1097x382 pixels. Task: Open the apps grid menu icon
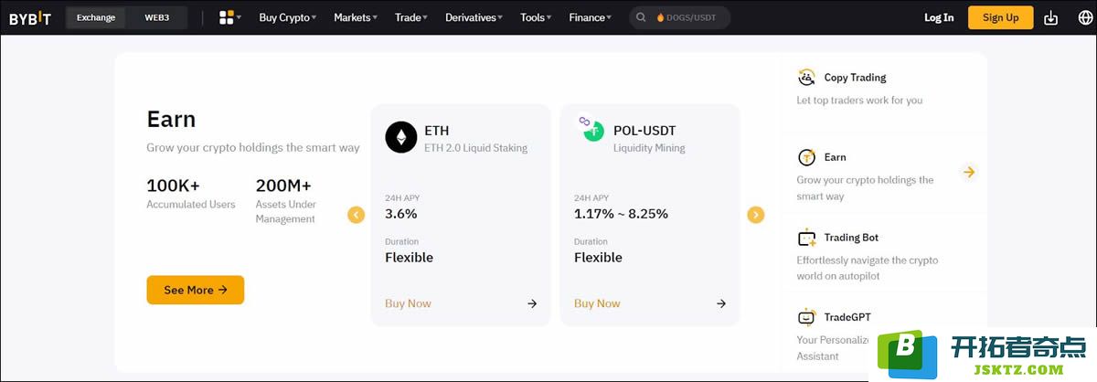(x=227, y=17)
